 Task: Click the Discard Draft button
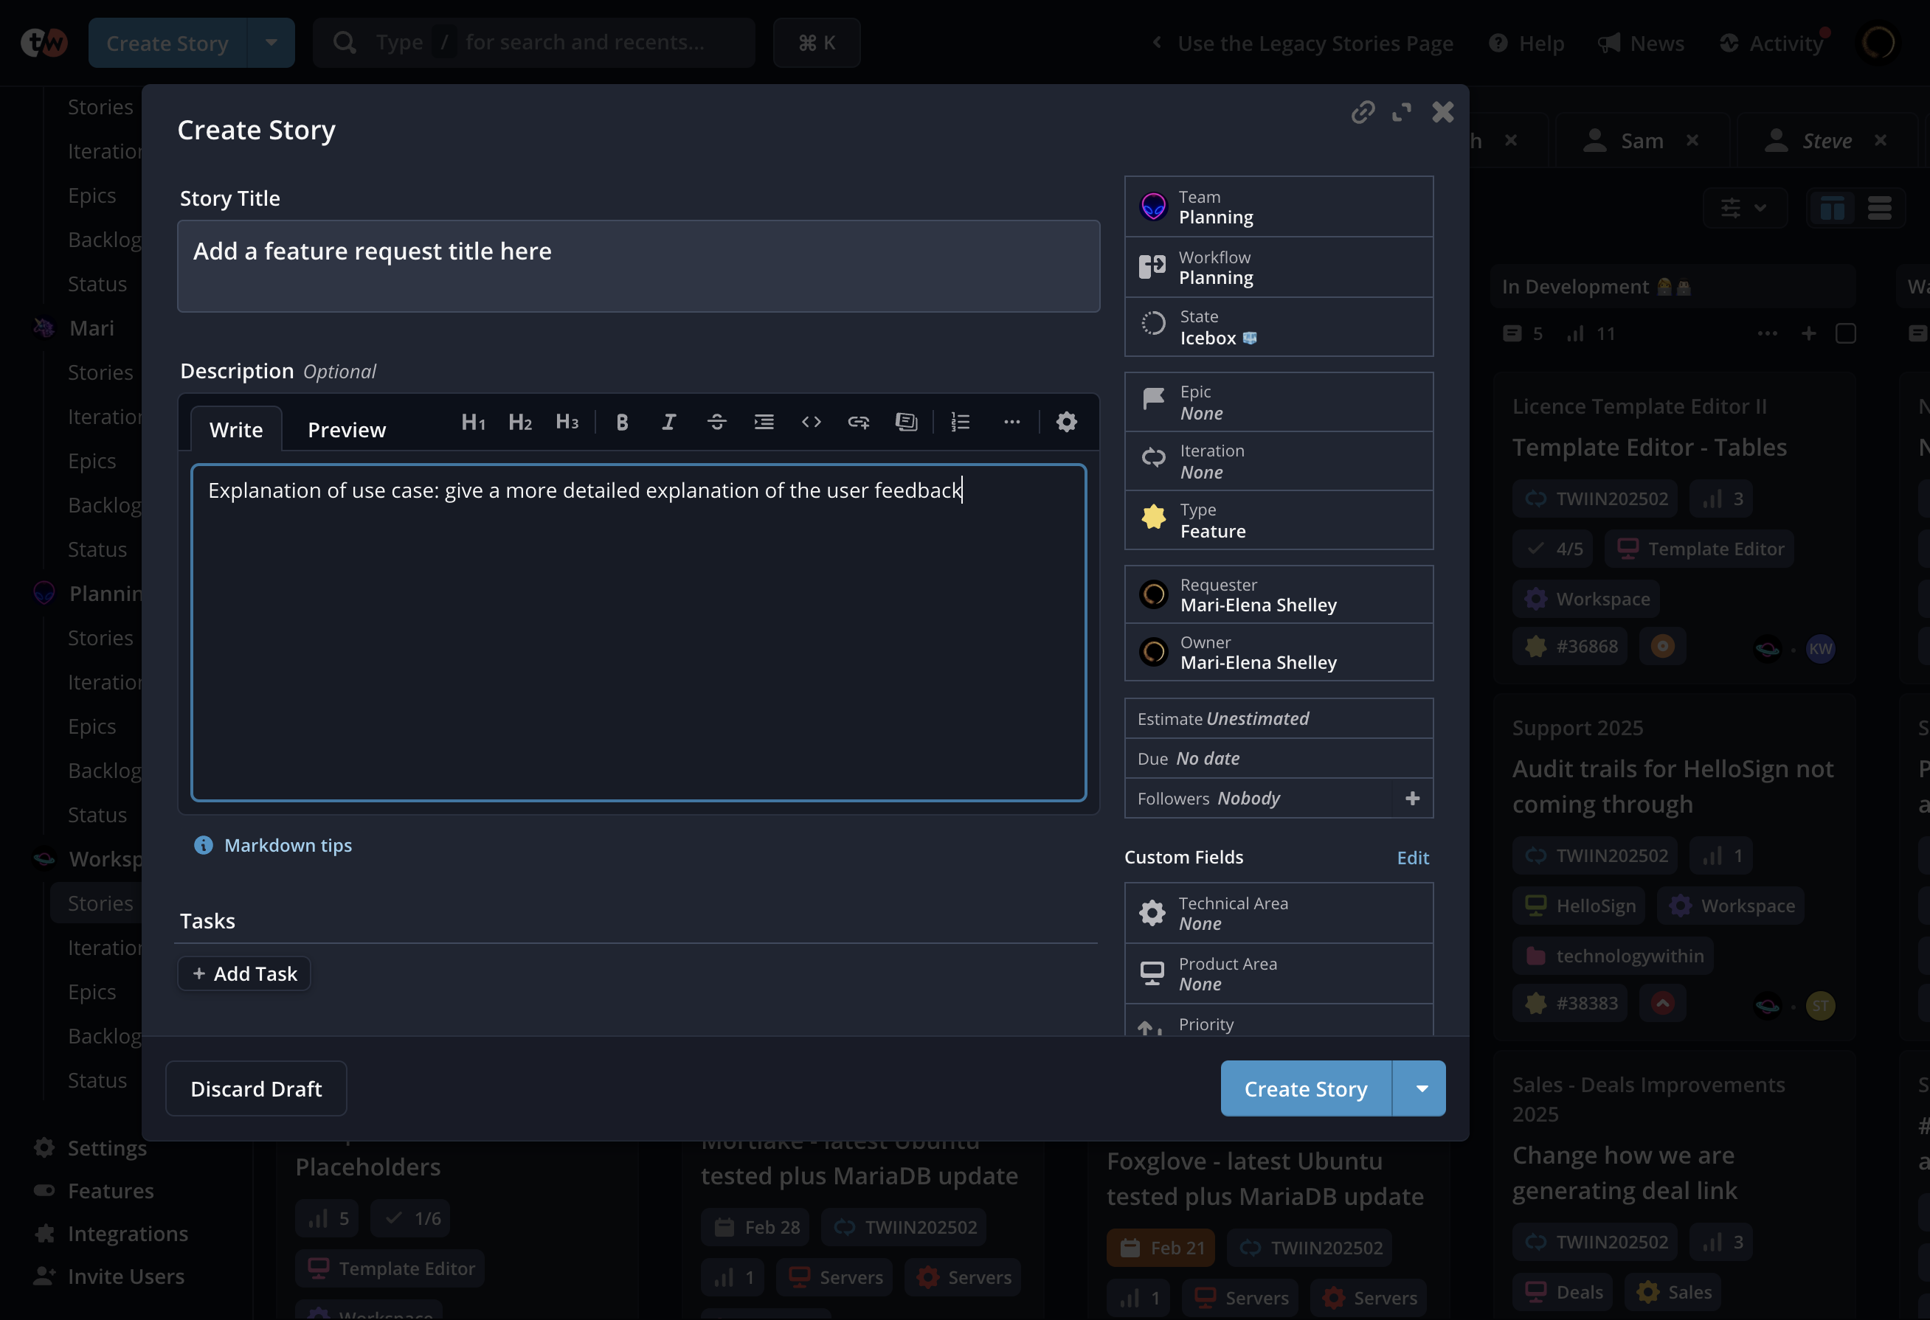(256, 1088)
